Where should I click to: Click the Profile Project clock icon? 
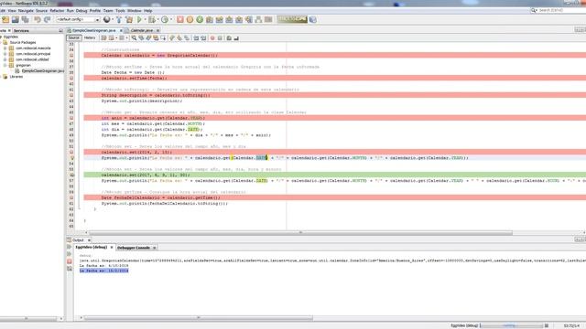tap(165, 19)
